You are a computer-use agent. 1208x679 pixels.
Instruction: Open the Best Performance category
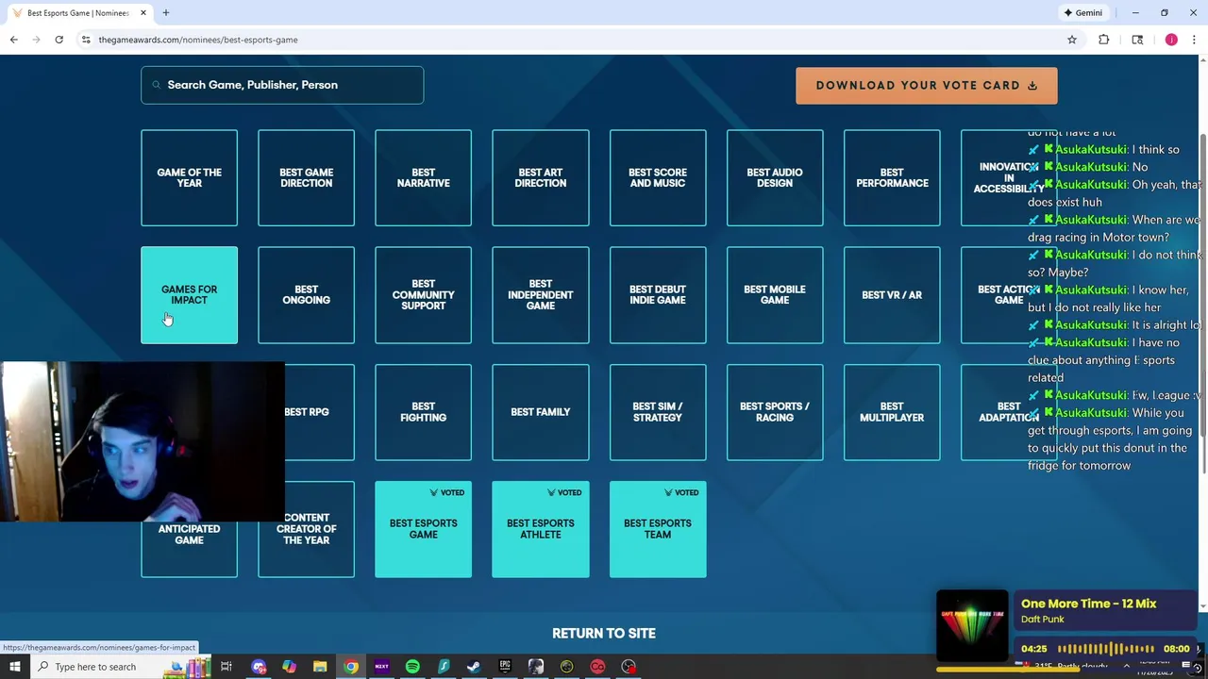[892, 178]
